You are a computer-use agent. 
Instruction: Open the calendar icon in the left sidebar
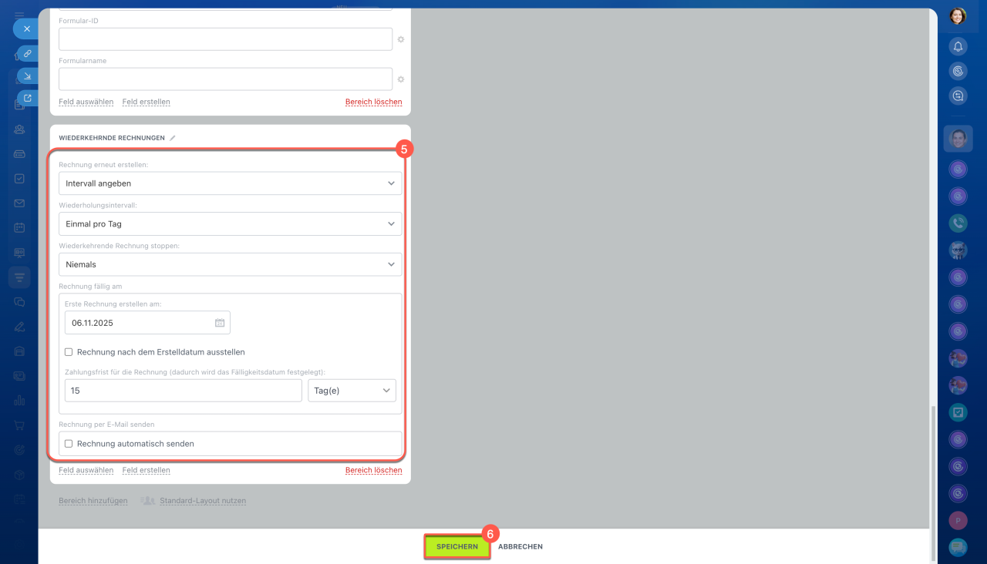(19, 228)
